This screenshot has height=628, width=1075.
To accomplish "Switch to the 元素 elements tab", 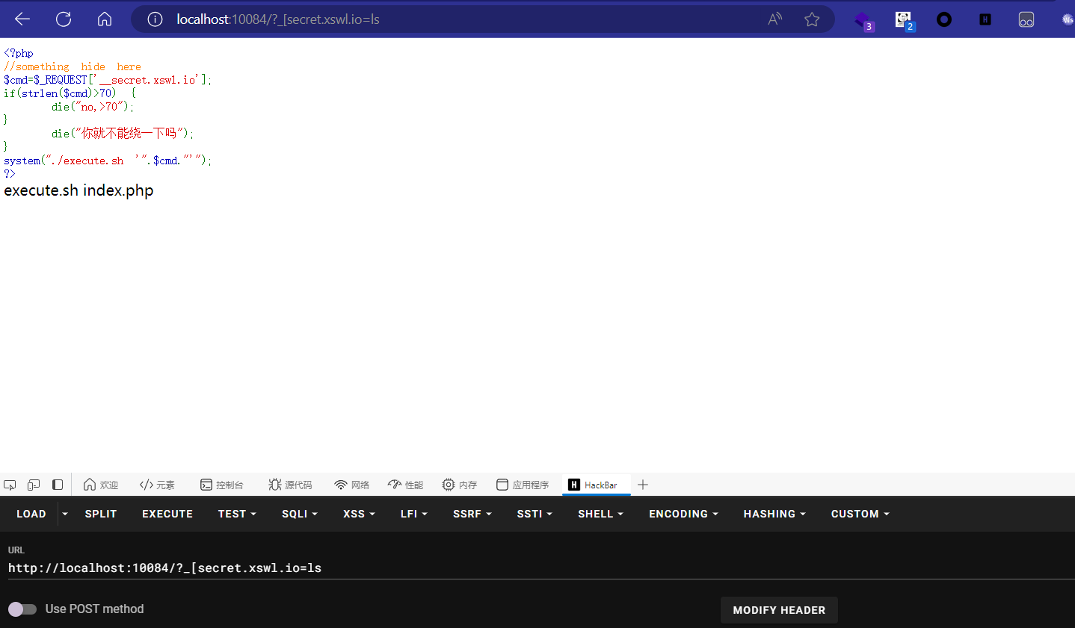I will (x=157, y=485).
